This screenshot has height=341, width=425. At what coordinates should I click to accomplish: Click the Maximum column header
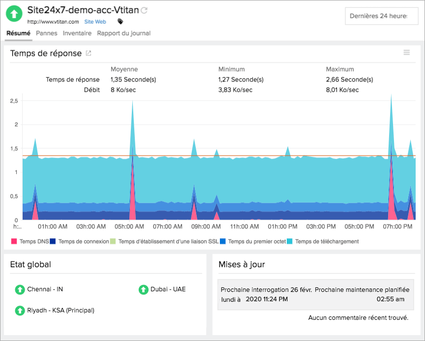340,69
